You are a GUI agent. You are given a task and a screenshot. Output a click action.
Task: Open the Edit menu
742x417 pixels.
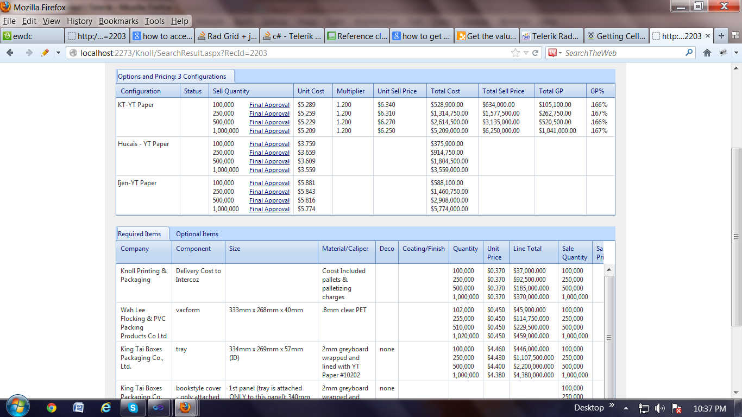click(29, 21)
